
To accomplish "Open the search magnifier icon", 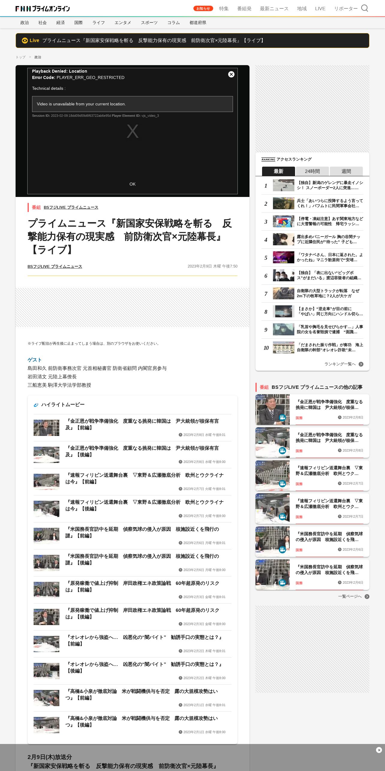I will (364, 8).
